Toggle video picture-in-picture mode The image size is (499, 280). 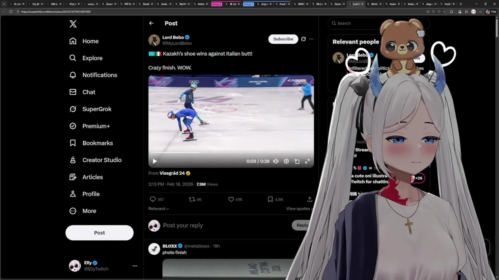coord(297,161)
